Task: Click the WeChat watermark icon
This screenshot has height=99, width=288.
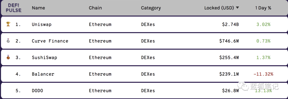Action: [242, 86]
